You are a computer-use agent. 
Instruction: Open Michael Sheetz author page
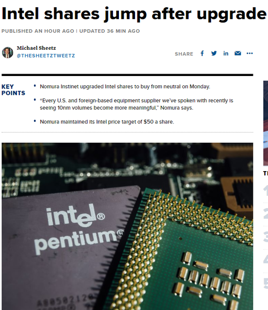click(37, 48)
